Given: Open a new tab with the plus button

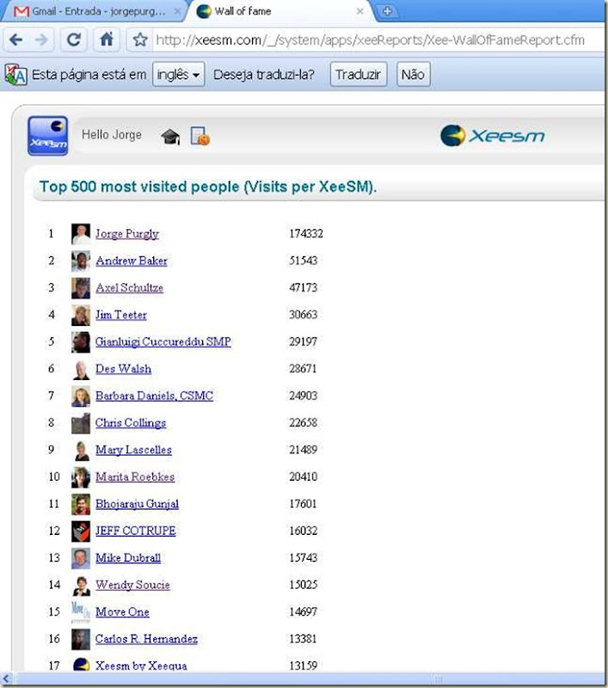Looking at the screenshot, I should [x=387, y=11].
